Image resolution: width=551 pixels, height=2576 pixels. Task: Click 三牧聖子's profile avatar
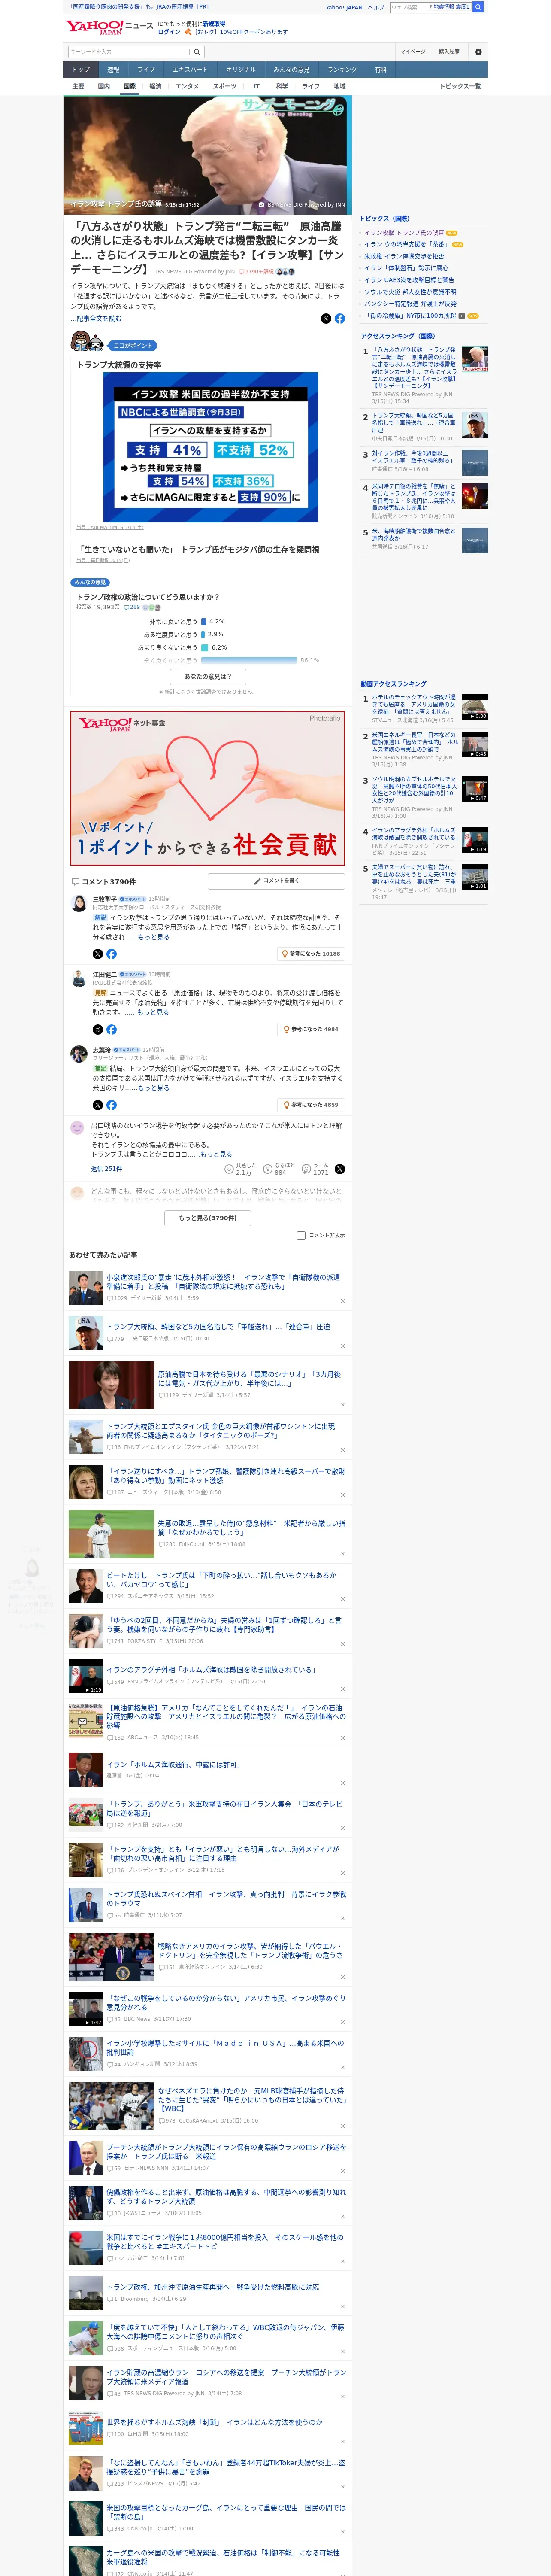click(x=78, y=903)
